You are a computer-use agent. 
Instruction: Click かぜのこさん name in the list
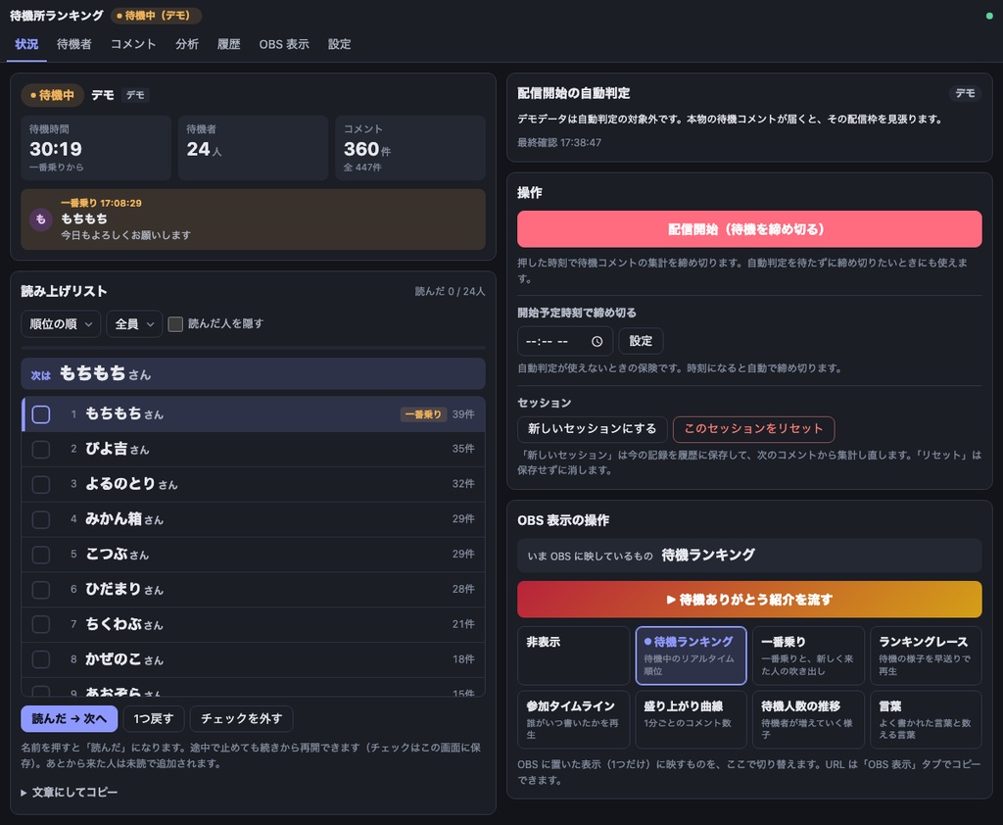pos(124,659)
